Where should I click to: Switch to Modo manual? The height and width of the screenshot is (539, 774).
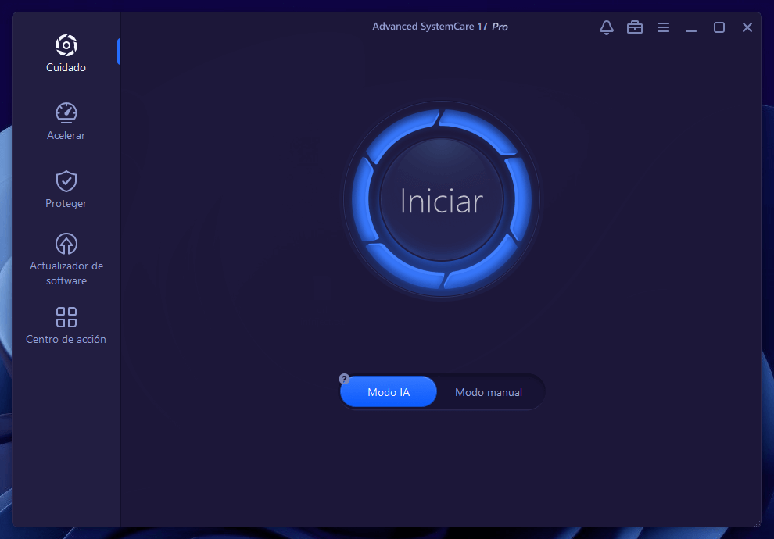coord(489,392)
